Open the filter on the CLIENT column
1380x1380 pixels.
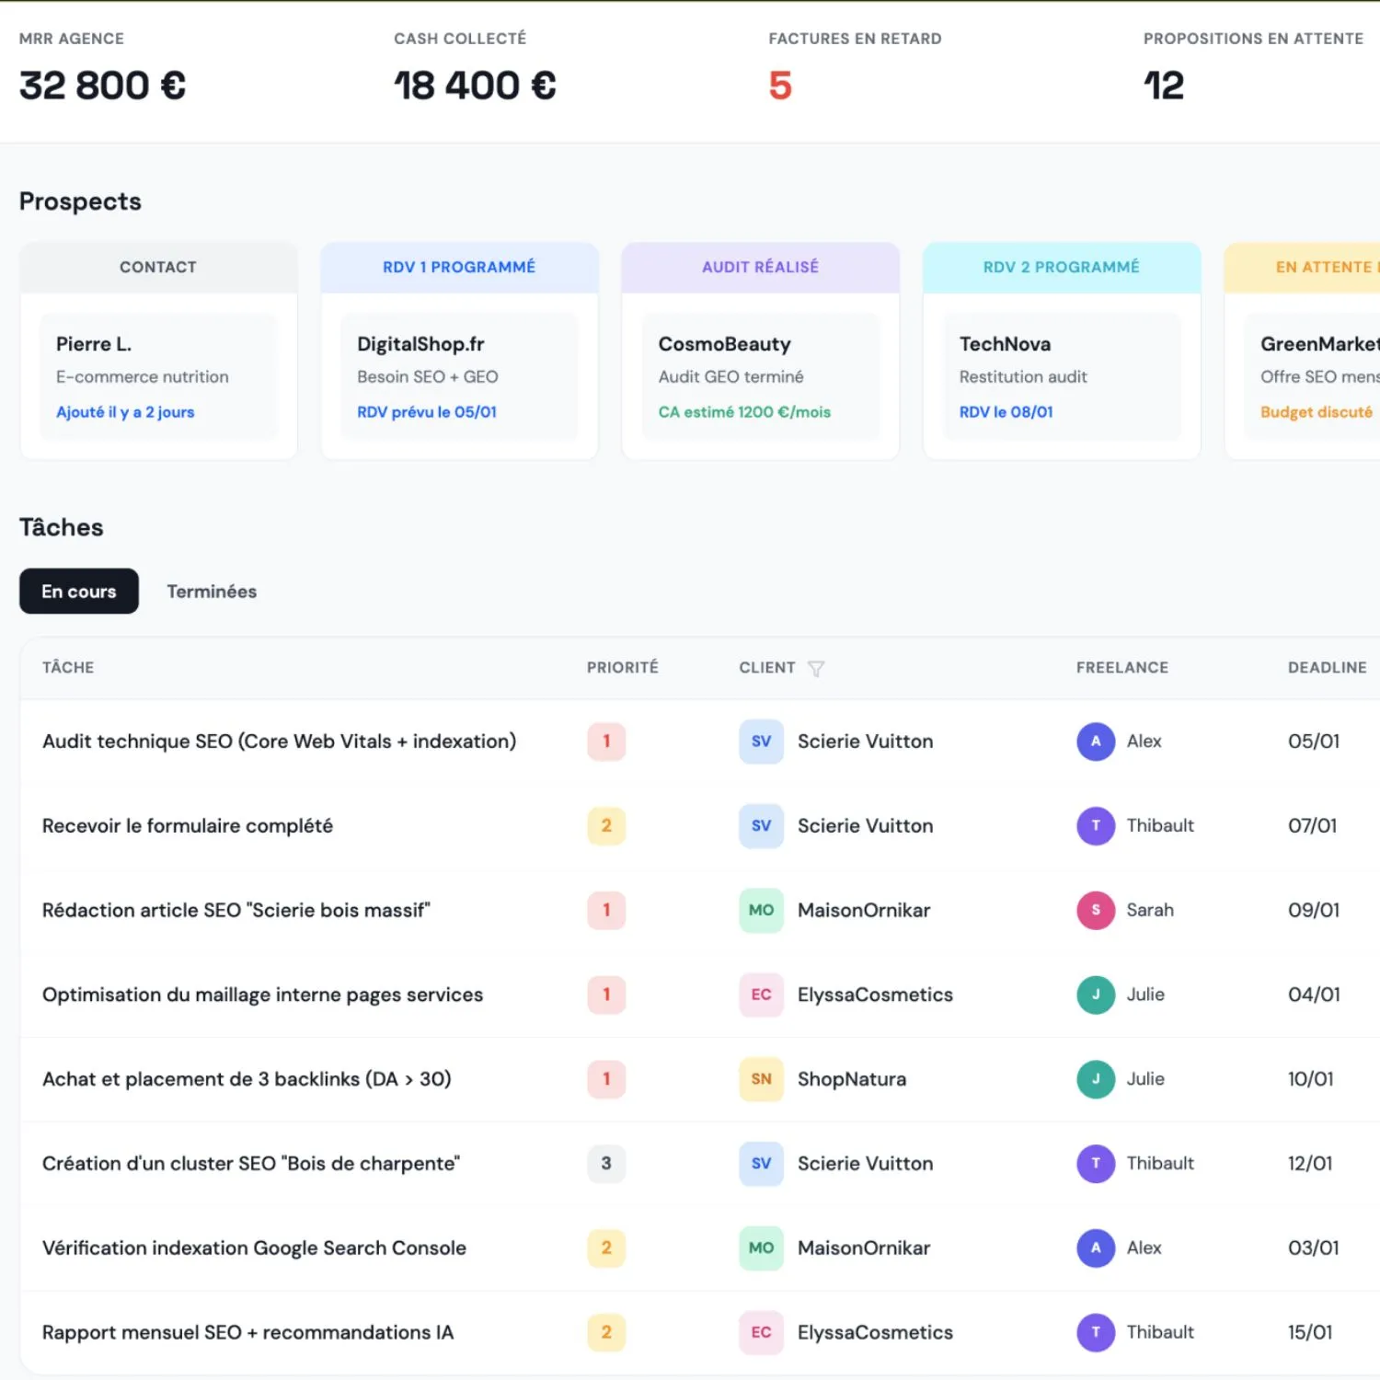tap(817, 668)
